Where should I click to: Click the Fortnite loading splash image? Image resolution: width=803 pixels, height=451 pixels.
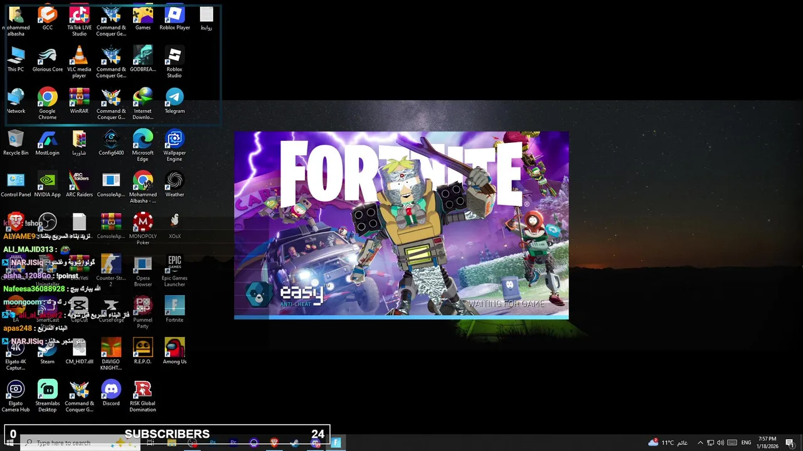coord(401,225)
